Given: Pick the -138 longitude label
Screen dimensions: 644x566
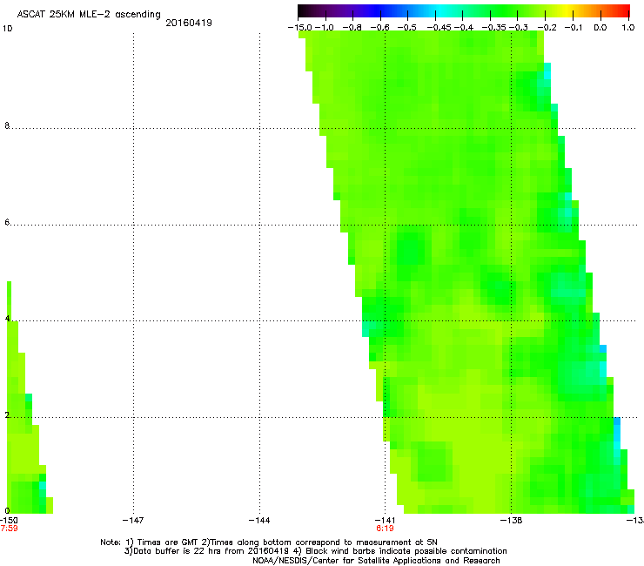Looking at the screenshot, I should [511, 521].
